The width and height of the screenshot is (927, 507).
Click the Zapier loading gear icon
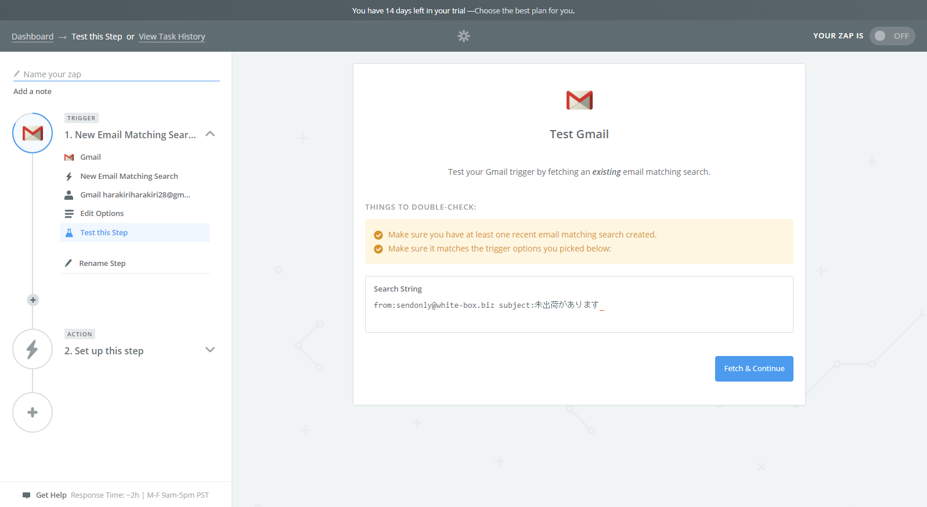click(x=463, y=36)
